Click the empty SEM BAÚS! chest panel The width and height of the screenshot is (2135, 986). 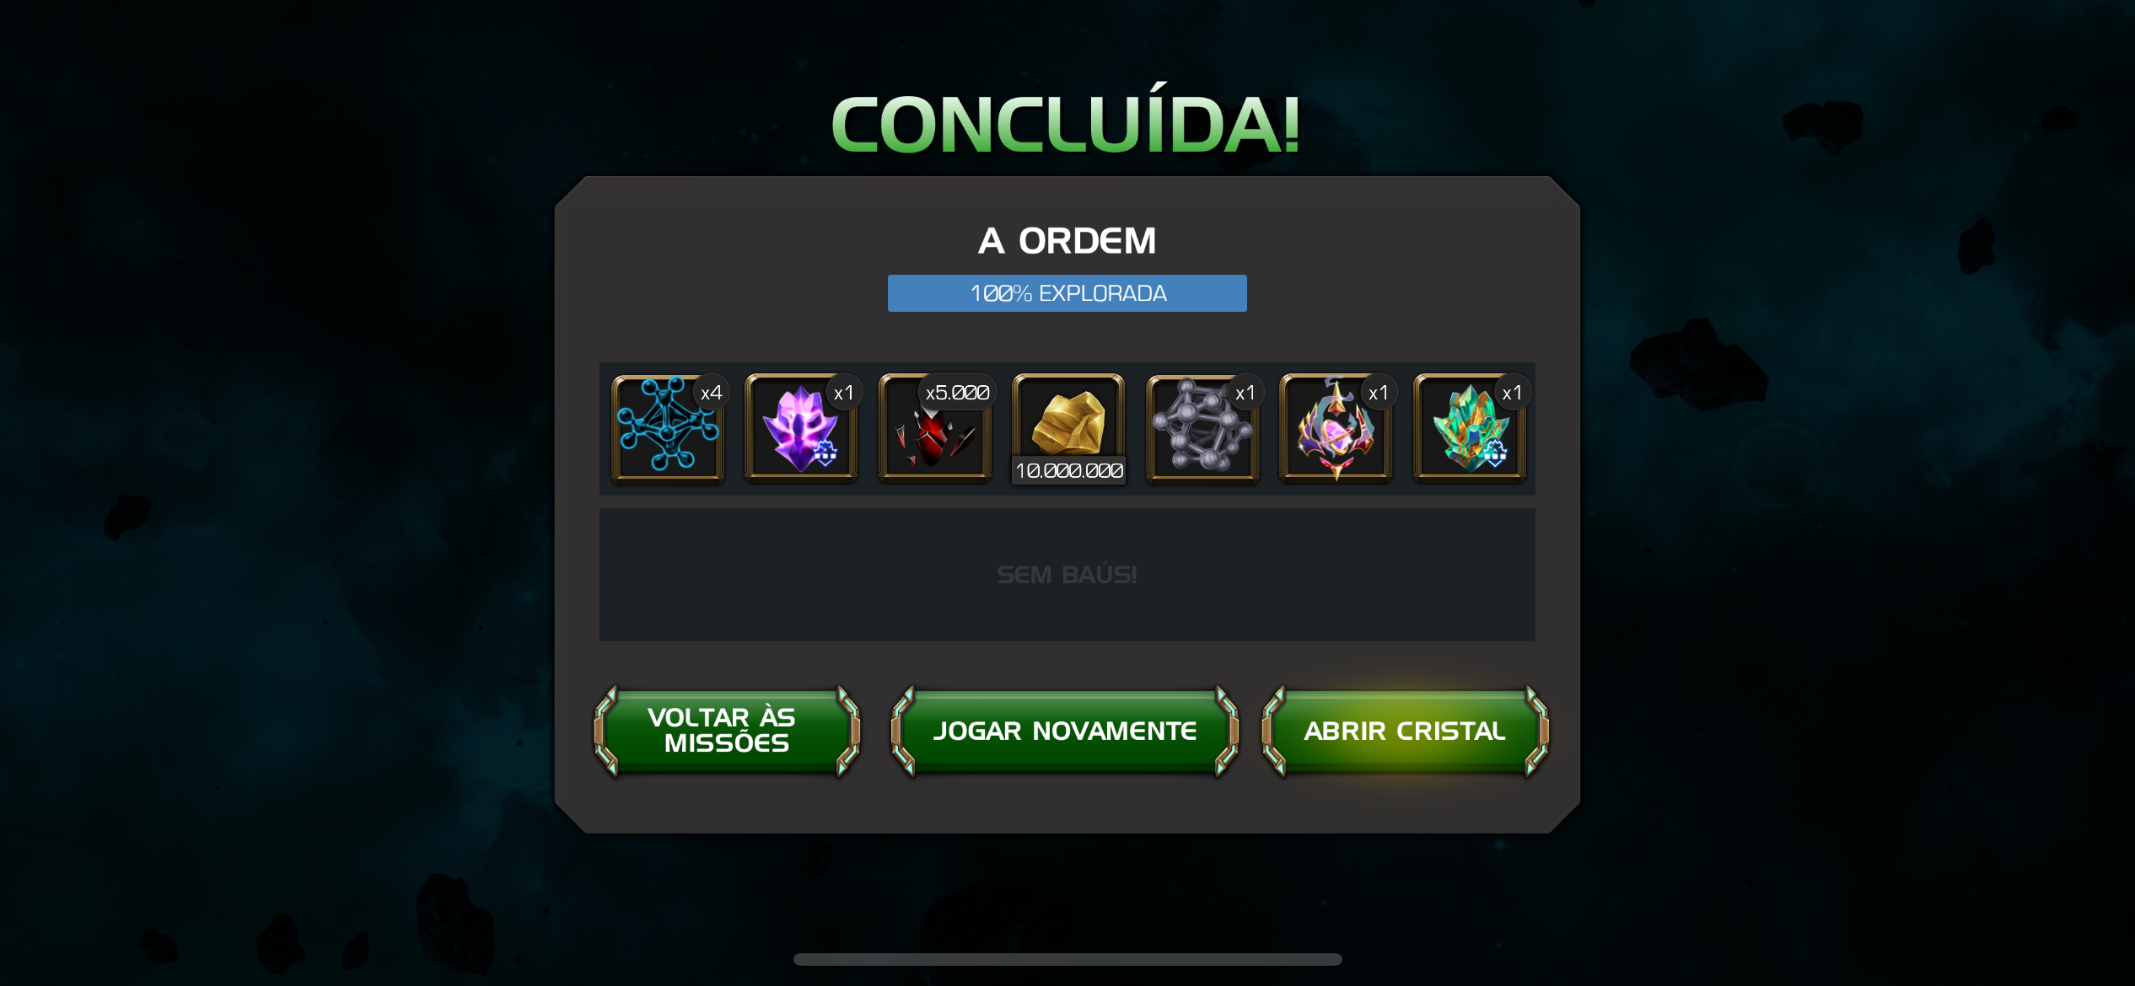pos(1067,575)
